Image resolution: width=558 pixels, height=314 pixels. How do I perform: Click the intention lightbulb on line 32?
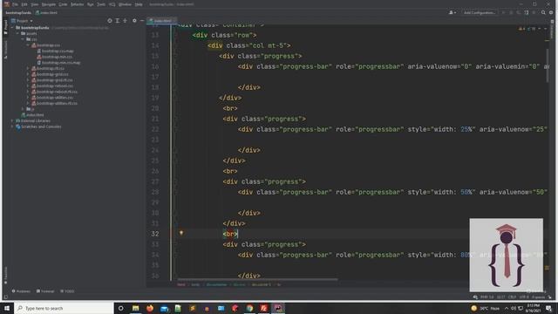(181, 233)
